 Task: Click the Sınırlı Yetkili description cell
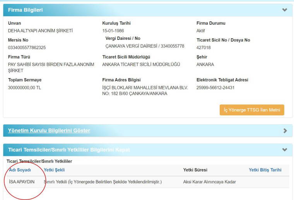(x=103, y=182)
